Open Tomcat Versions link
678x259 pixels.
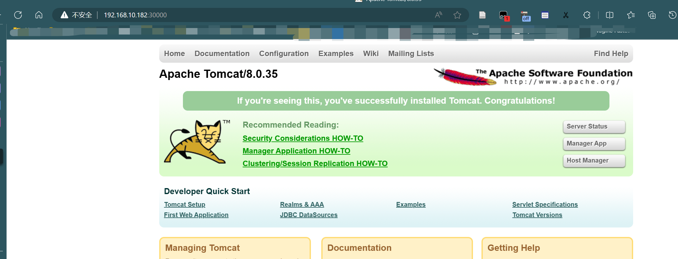[537, 215]
